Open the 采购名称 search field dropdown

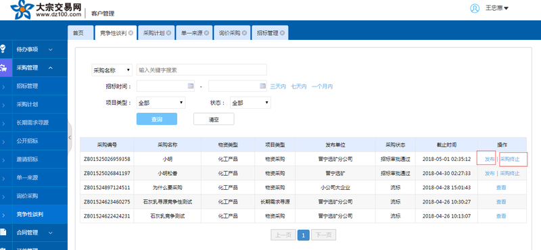(x=112, y=70)
